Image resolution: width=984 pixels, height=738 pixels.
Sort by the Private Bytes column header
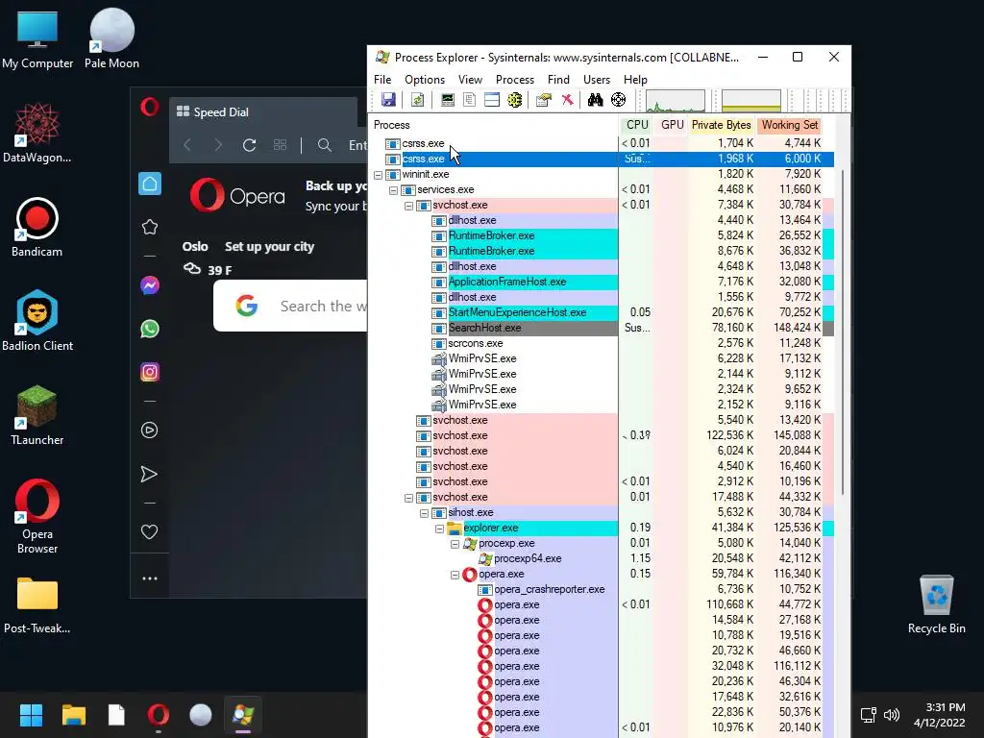pyautogui.click(x=721, y=125)
